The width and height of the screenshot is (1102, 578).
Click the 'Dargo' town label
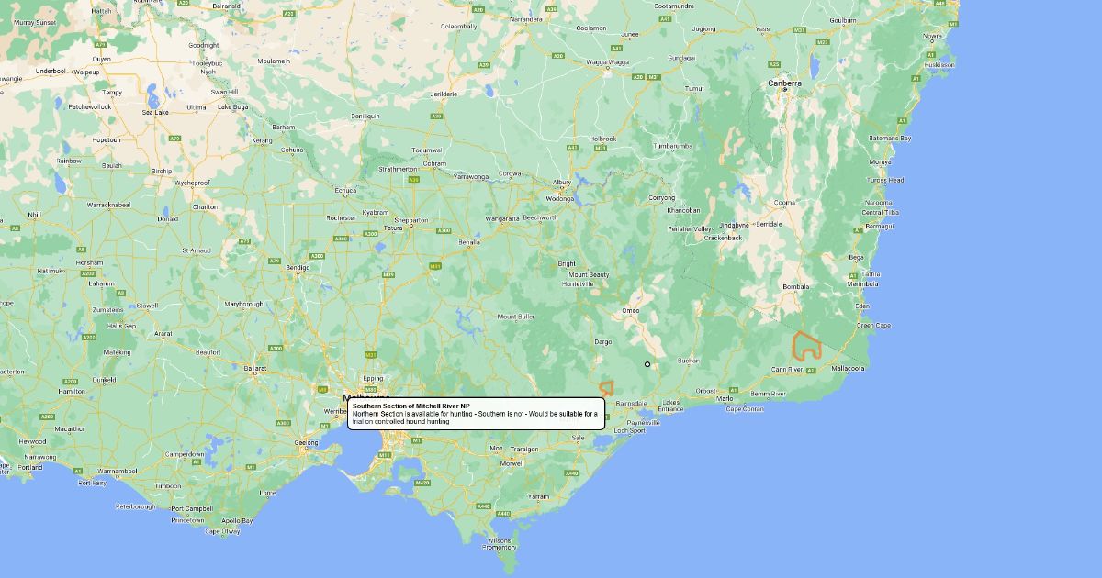coord(602,341)
